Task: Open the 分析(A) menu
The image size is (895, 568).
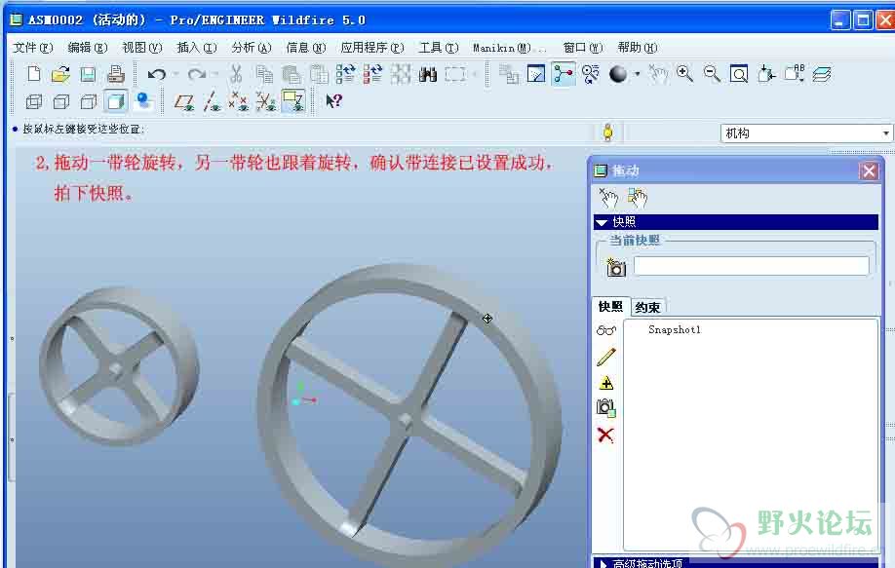Action: (x=252, y=48)
